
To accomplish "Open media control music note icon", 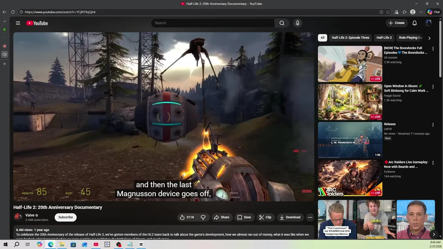I will coord(396,12).
